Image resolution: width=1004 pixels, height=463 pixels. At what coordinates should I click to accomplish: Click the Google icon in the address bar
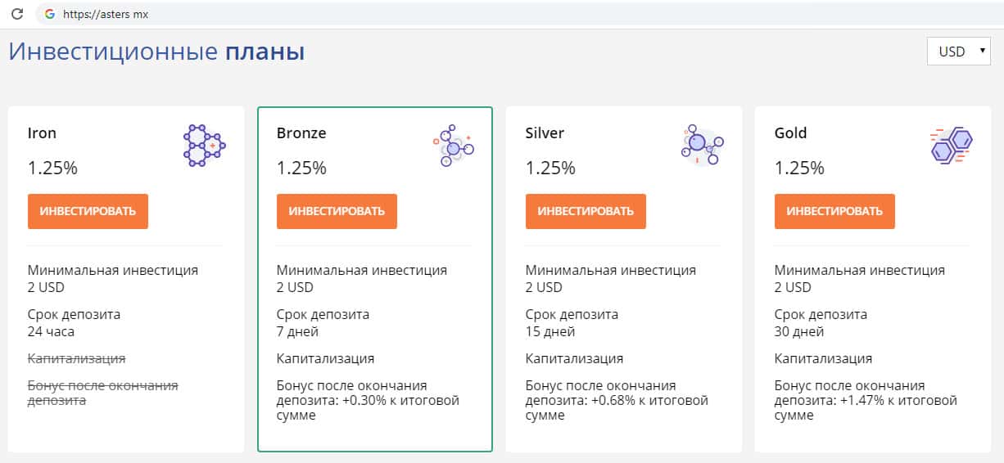click(50, 14)
